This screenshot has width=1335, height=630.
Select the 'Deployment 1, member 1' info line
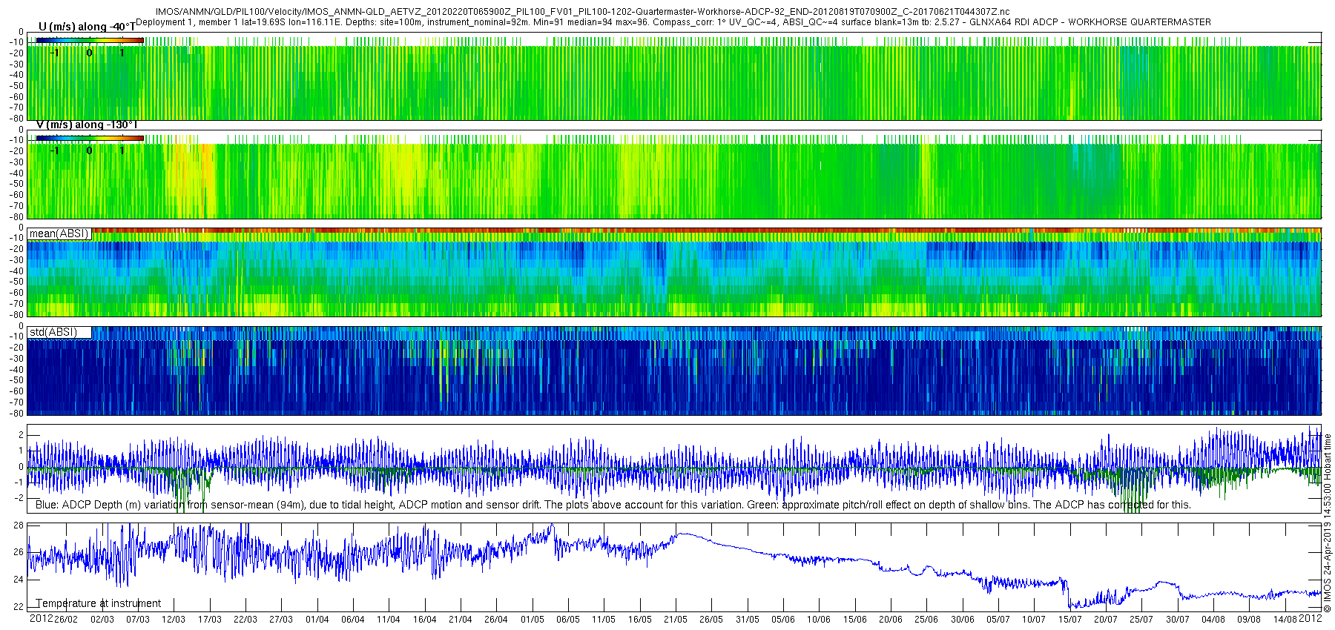(673, 22)
